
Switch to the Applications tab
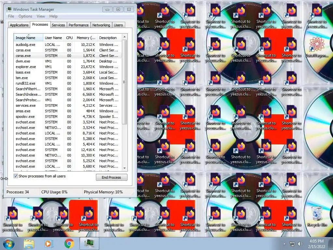19,25
